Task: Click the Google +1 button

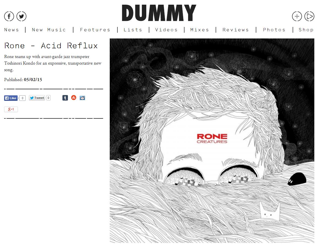Action: click(11, 109)
